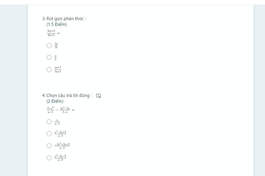
Task: Click the '(1.5 Điểm)' points text
Action: click(57, 24)
